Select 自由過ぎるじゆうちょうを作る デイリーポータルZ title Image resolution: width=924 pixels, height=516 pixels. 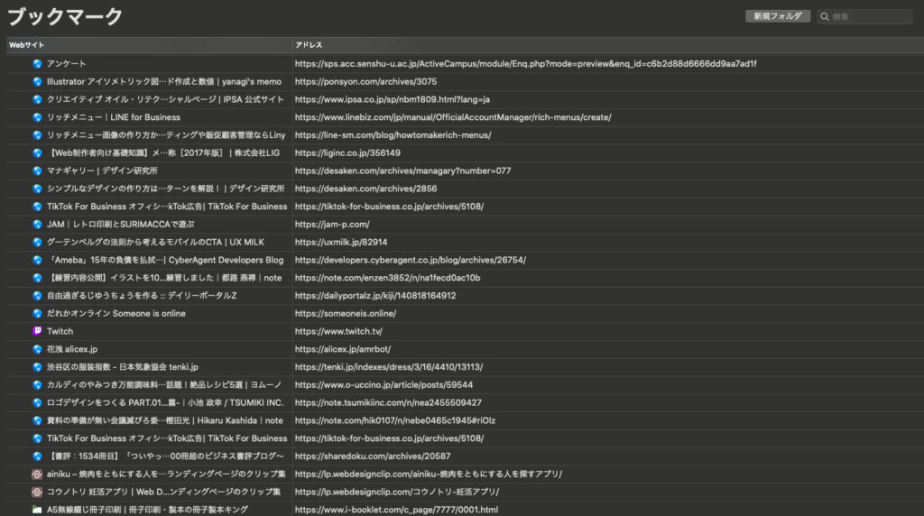[x=142, y=296]
